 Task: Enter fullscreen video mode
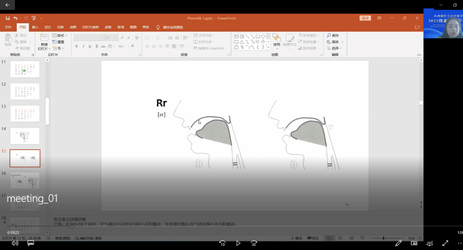coord(445,243)
